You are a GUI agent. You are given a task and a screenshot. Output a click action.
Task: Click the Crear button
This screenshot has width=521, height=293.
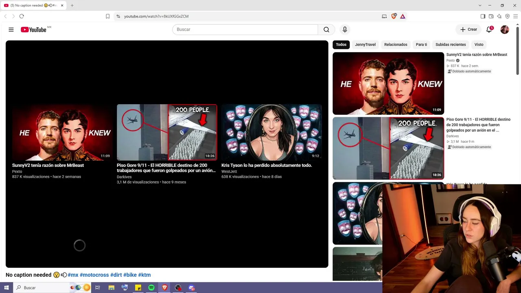click(x=468, y=29)
